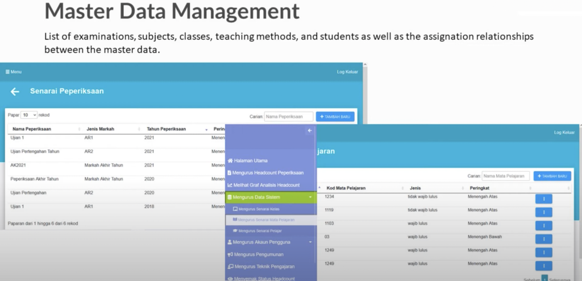This screenshot has height=281, width=582.
Task: Open row actions for subject code 1119
Action: click(543, 212)
